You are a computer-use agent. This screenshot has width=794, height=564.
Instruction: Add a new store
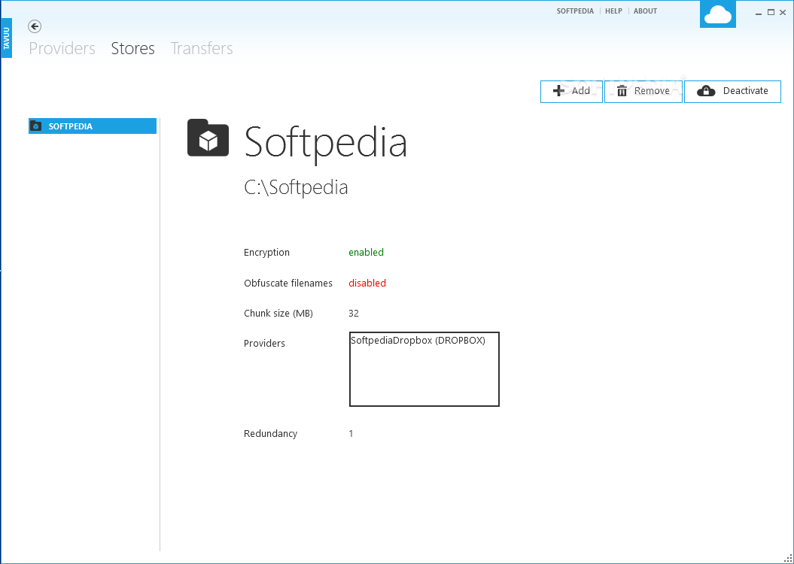coord(571,91)
